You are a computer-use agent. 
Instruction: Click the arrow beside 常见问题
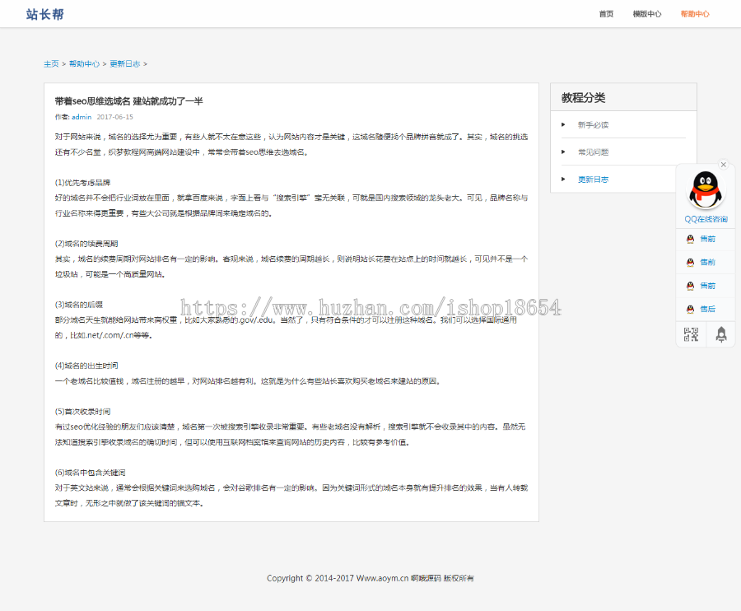[563, 152]
